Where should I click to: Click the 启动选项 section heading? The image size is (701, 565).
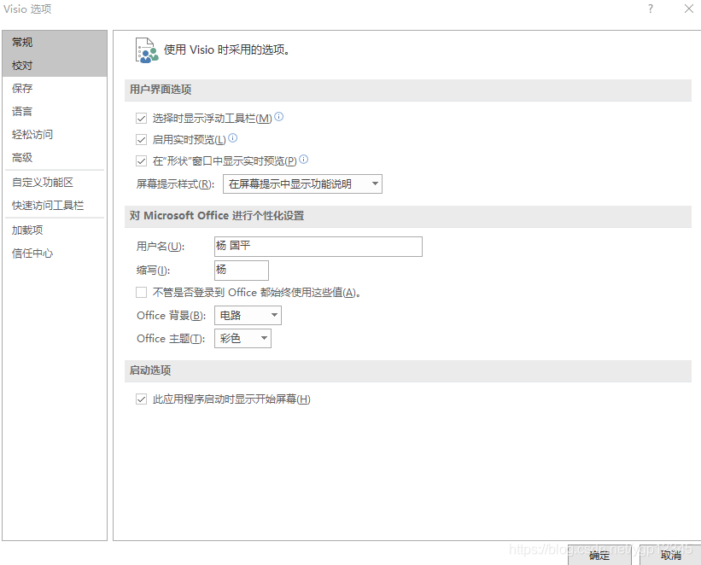pyautogui.click(x=150, y=370)
